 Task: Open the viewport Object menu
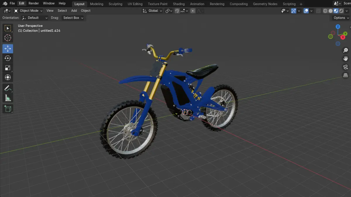[x=86, y=11]
